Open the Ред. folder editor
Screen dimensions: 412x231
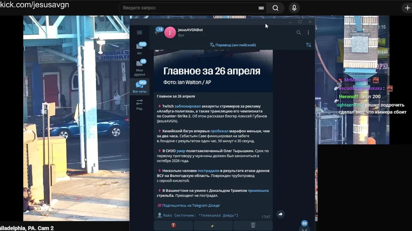(139, 104)
